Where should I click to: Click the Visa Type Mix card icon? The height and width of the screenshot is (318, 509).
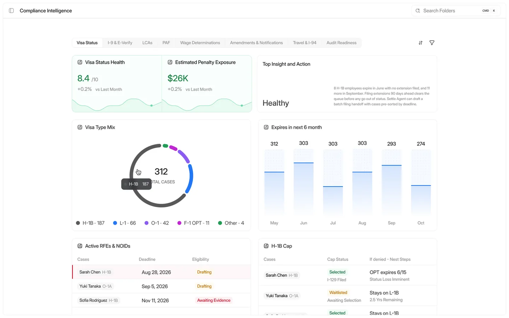click(x=80, y=127)
